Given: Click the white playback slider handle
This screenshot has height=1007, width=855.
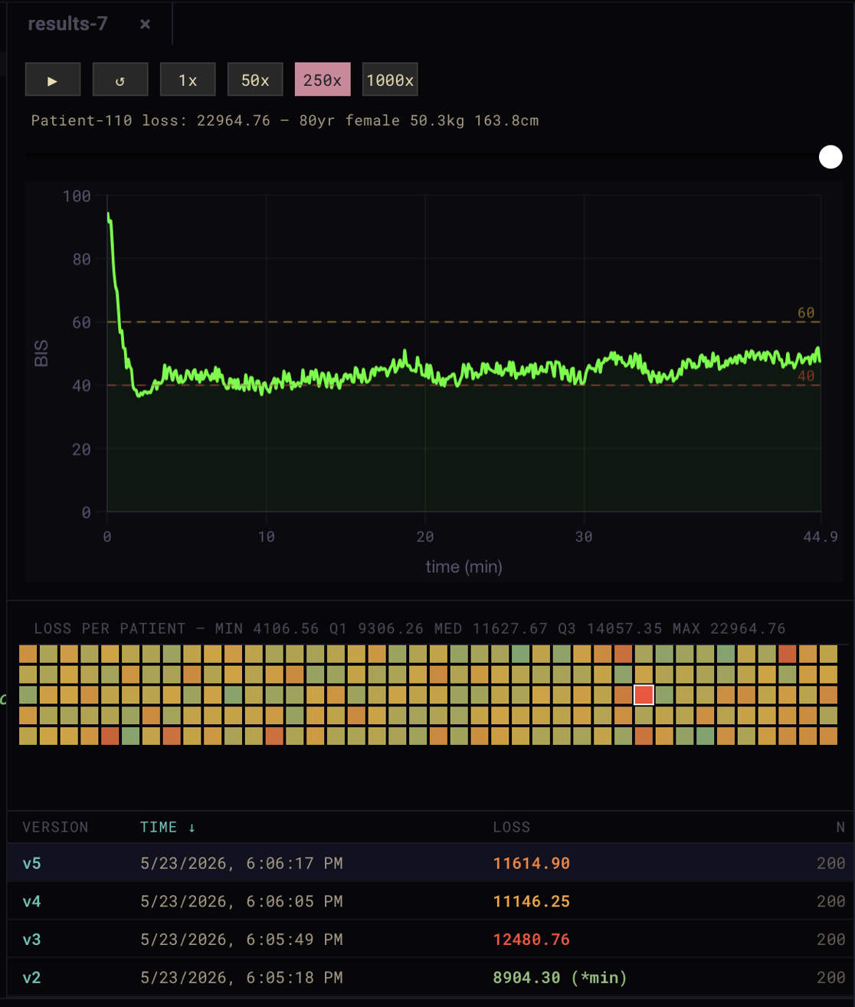Looking at the screenshot, I should pyautogui.click(x=830, y=157).
